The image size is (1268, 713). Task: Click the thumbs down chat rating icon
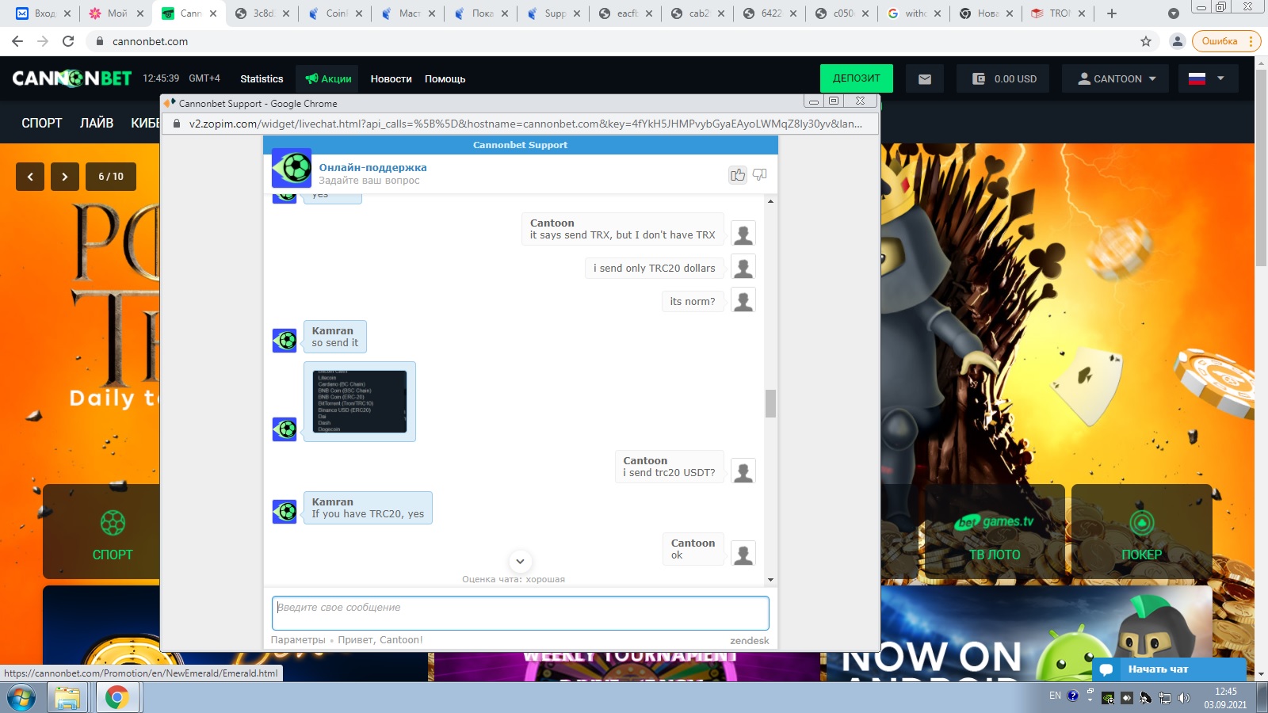pyautogui.click(x=760, y=174)
